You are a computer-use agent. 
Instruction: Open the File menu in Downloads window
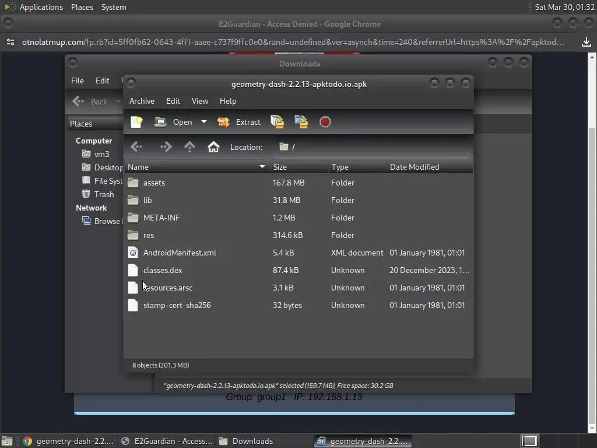tap(78, 80)
